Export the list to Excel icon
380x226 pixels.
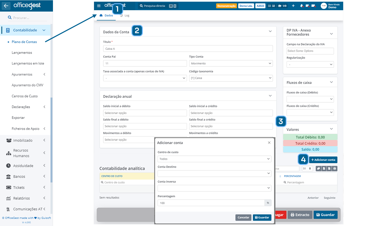(x=324, y=168)
